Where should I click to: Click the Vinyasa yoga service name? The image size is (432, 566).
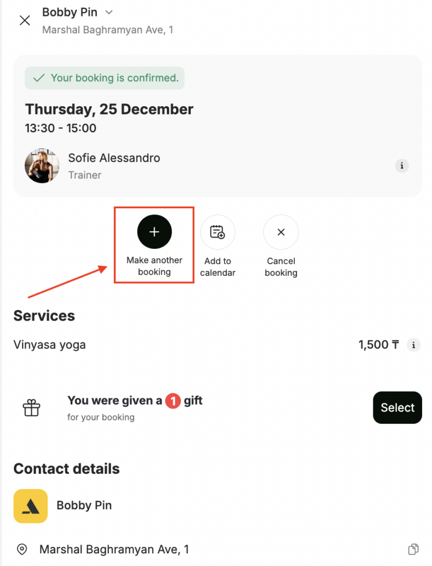click(x=50, y=345)
